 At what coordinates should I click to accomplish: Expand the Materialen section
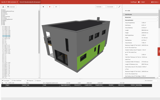141,17
